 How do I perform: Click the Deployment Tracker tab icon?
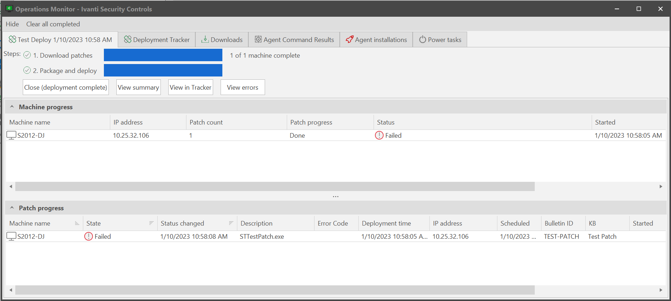(x=128, y=39)
